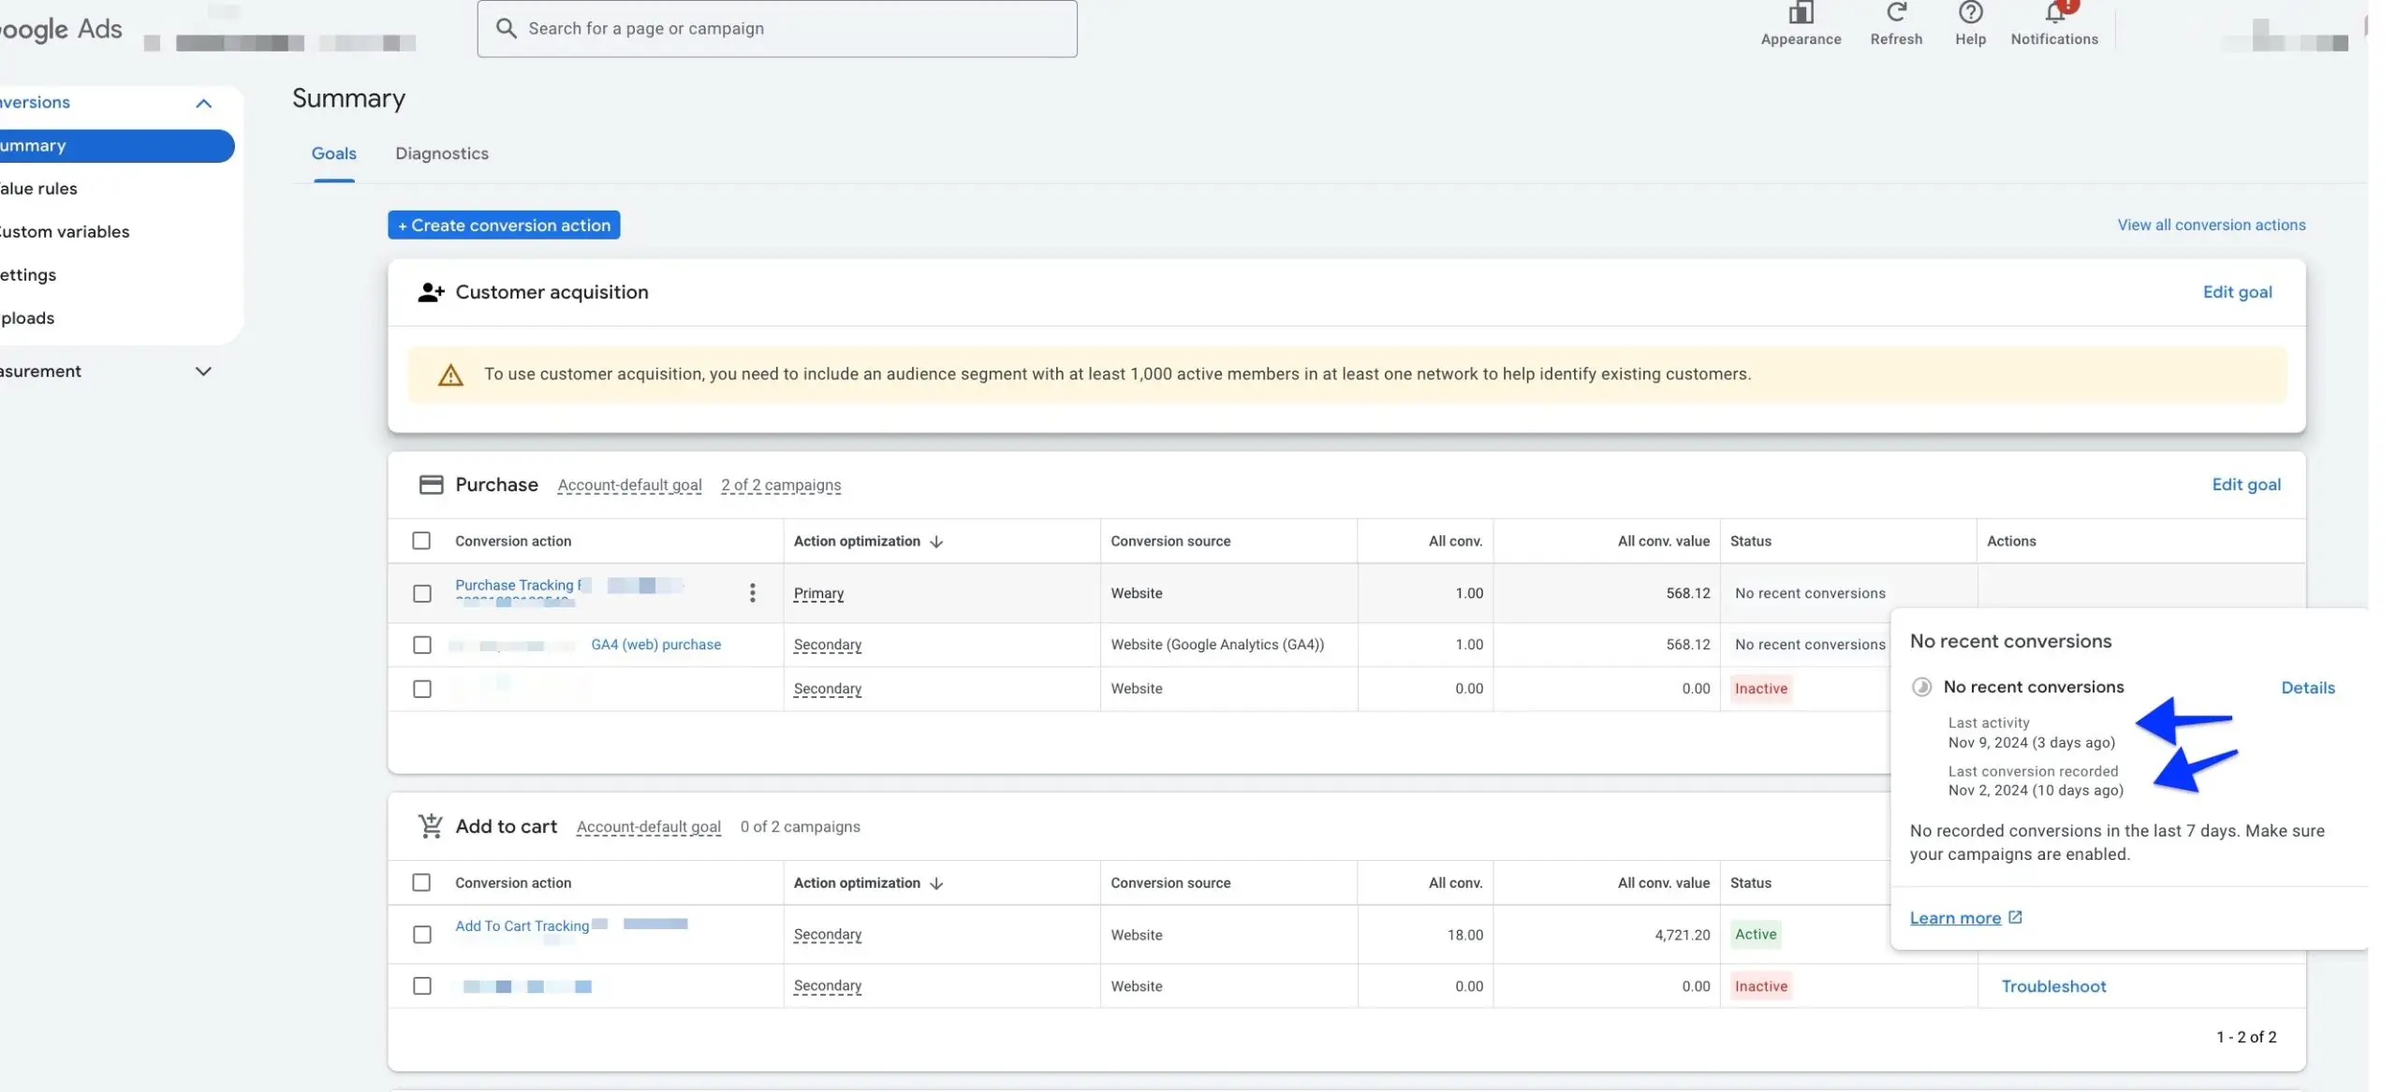Screen dimensions: 2397x1092
Task: Check the Add To Cart Tracking row checkbox
Action: (x=421, y=935)
